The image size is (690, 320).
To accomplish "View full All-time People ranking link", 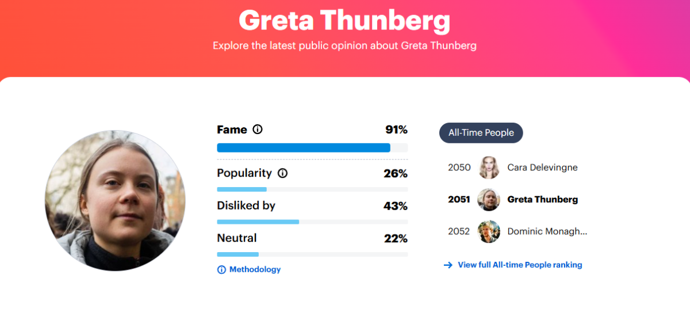I will 520,265.
